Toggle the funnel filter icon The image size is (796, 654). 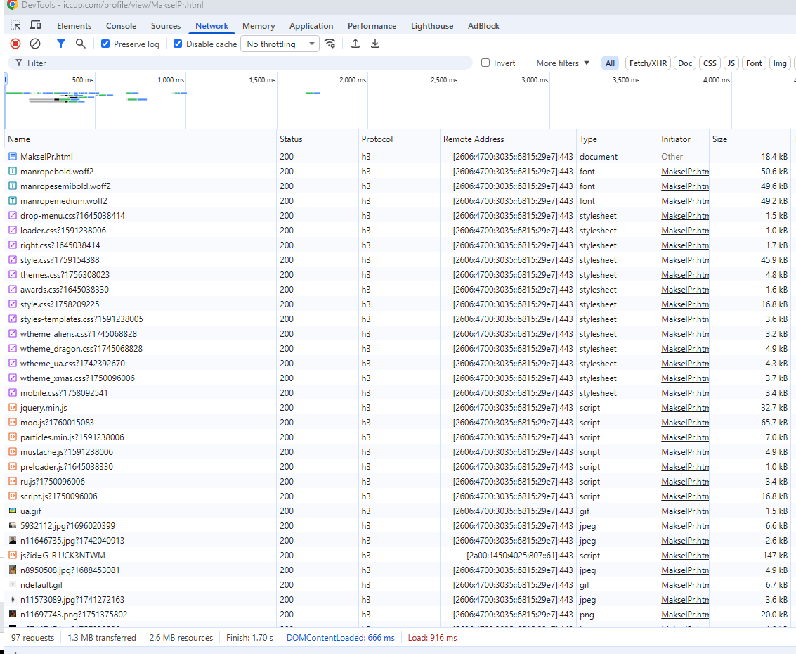pos(61,44)
